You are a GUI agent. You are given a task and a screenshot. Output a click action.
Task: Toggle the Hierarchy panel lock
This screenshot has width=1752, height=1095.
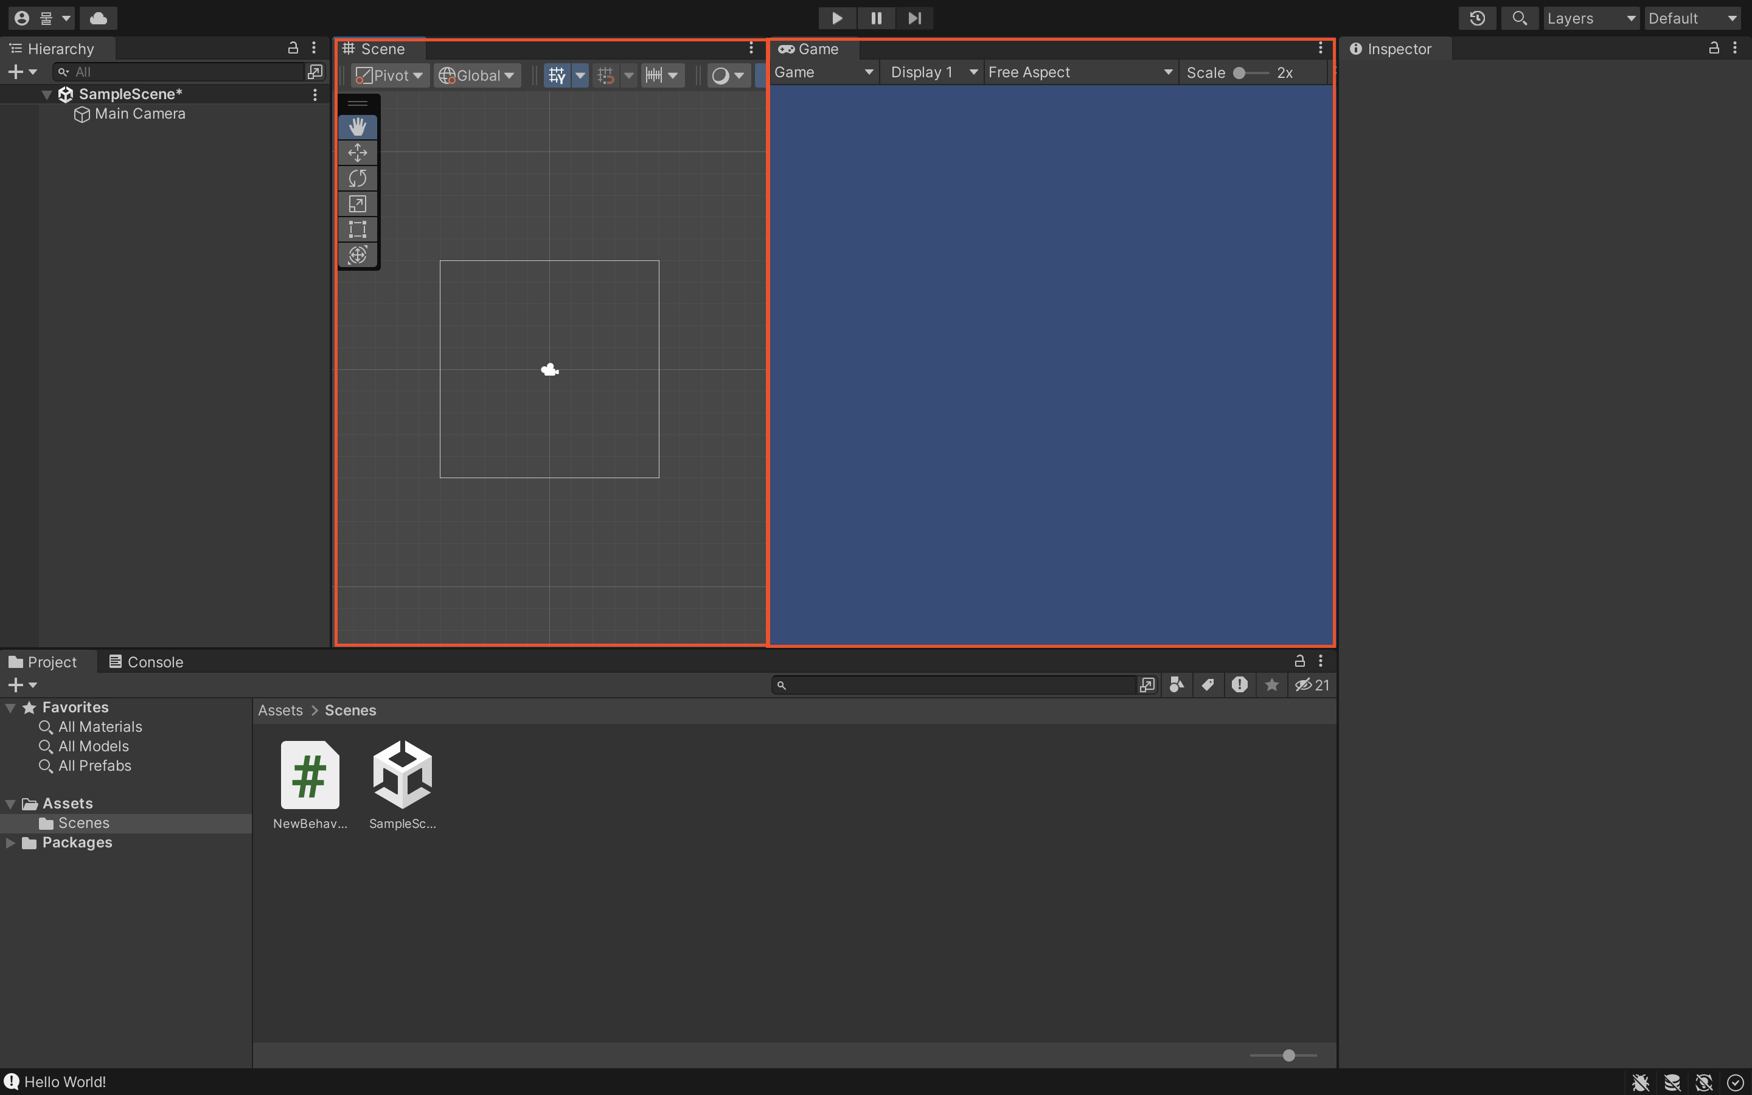pyautogui.click(x=293, y=48)
